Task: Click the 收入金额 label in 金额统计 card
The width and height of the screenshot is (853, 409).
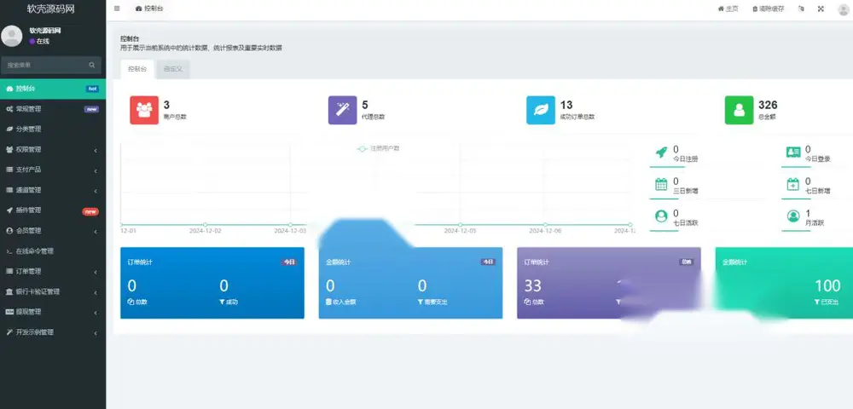Action: 340,302
